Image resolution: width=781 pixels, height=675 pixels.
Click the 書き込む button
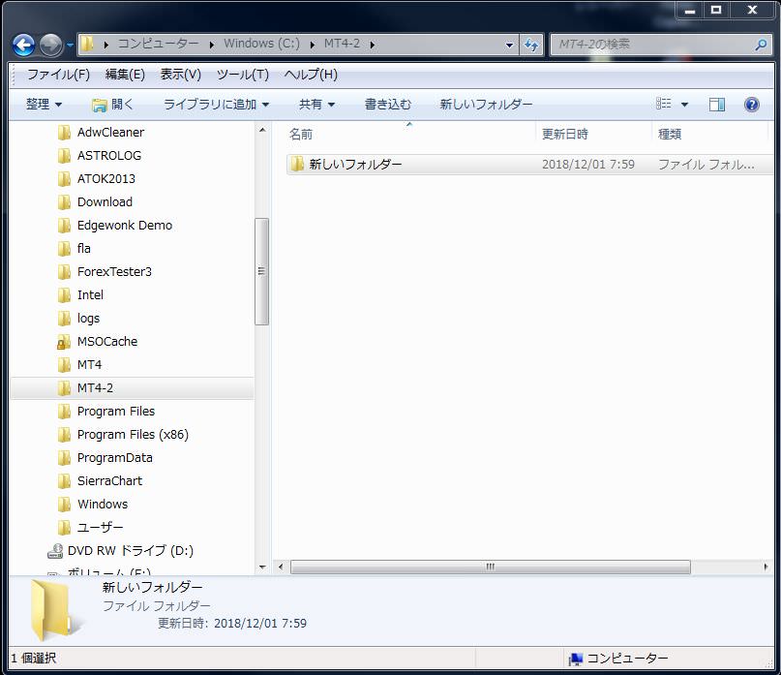[387, 105]
